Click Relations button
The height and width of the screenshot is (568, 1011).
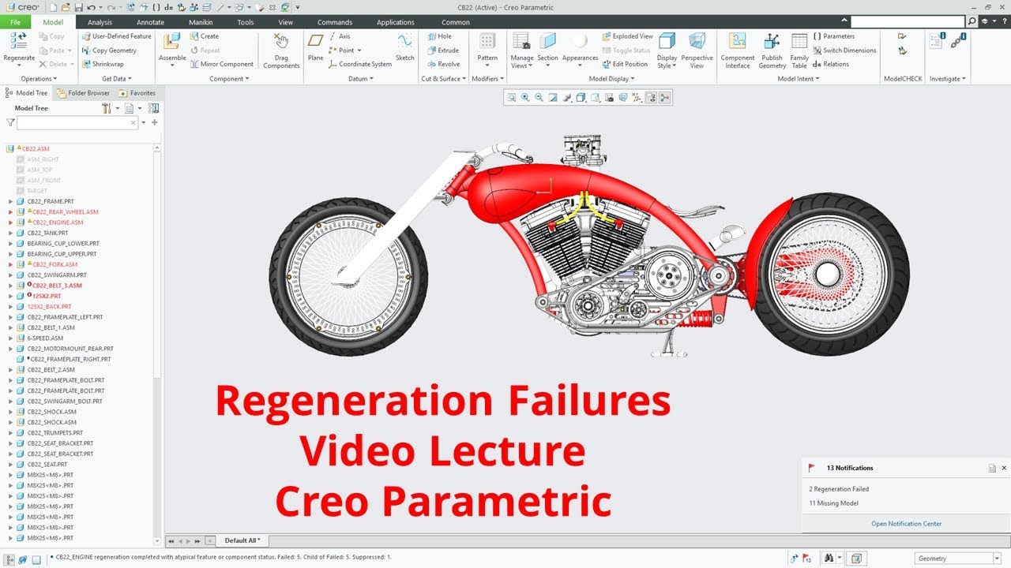[832, 65]
